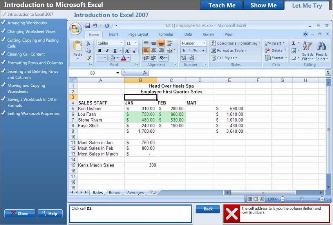
Task: Click the AutoSum sigma icon
Action: click(x=294, y=43)
